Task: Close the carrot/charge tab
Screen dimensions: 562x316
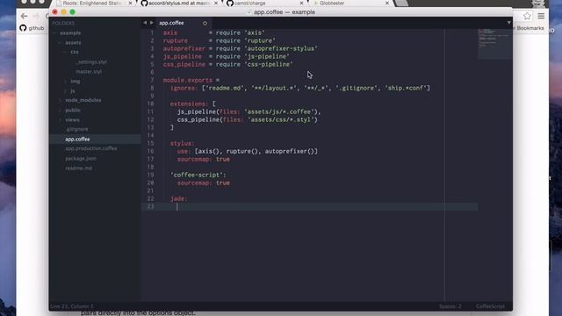Action: (x=301, y=4)
